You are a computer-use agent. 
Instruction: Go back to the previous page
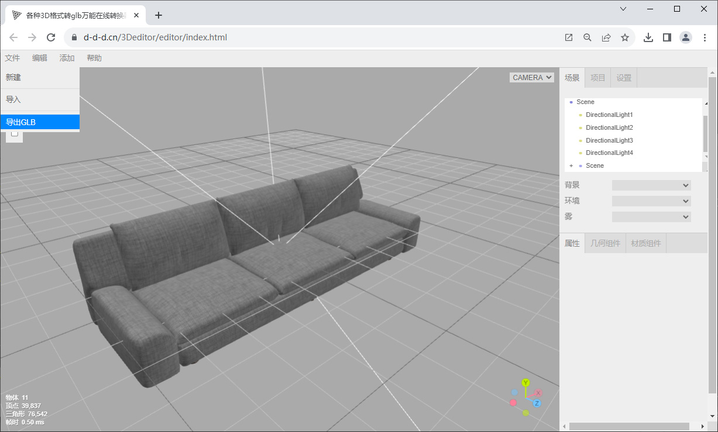point(13,37)
